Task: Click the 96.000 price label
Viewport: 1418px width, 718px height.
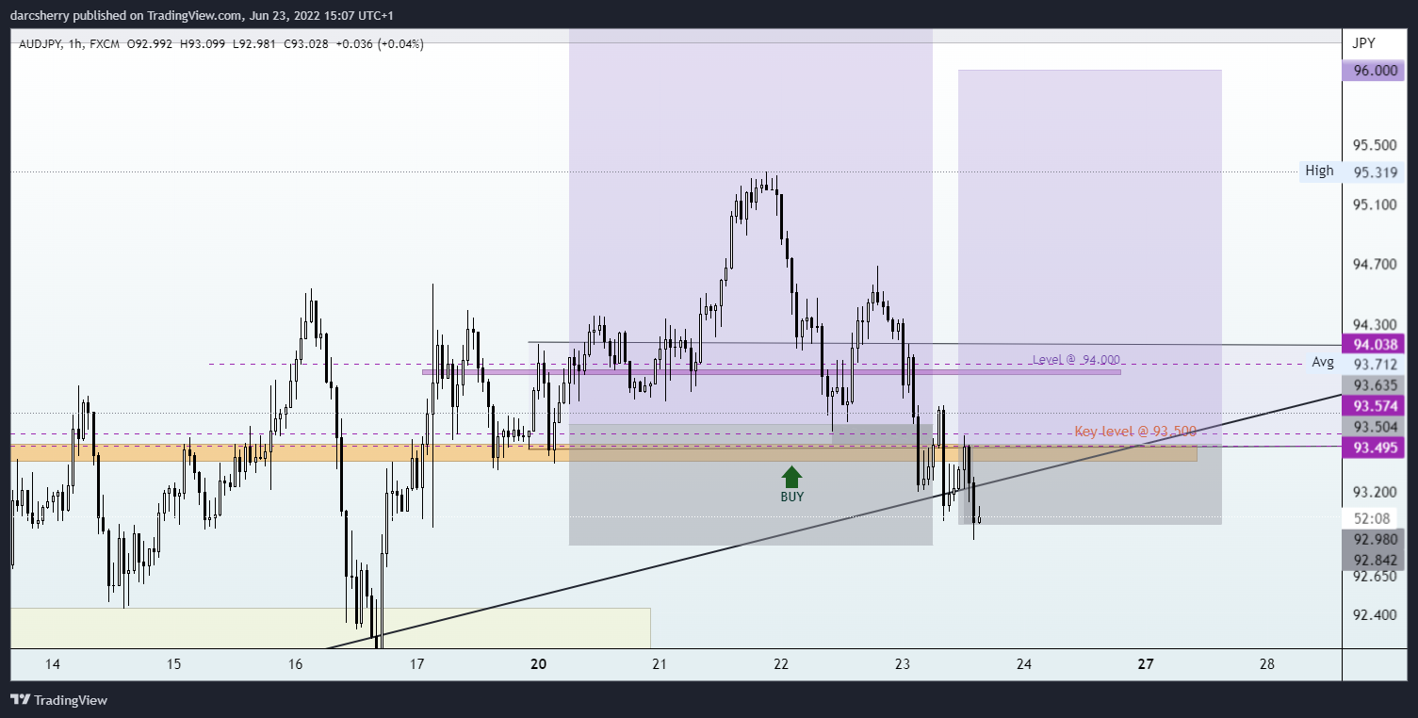Action: click(x=1374, y=70)
